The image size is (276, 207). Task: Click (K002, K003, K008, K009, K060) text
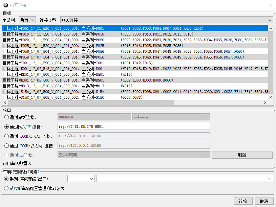pos(147,80)
